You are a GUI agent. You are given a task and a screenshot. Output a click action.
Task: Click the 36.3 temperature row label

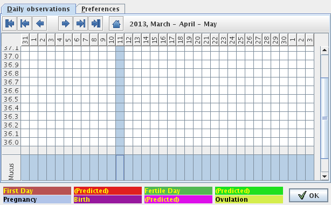click(11, 117)
